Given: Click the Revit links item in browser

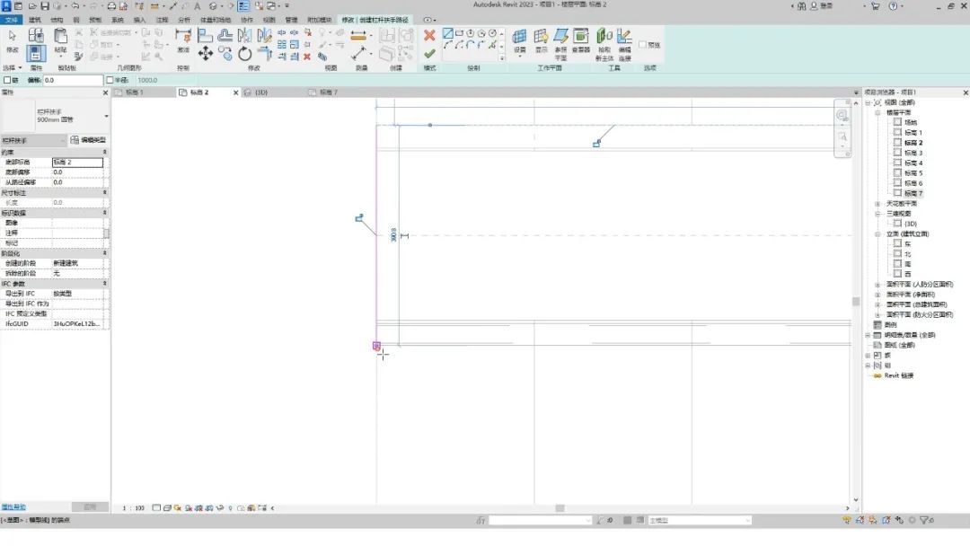Looking at the screenshot, I should pos(899,375).
